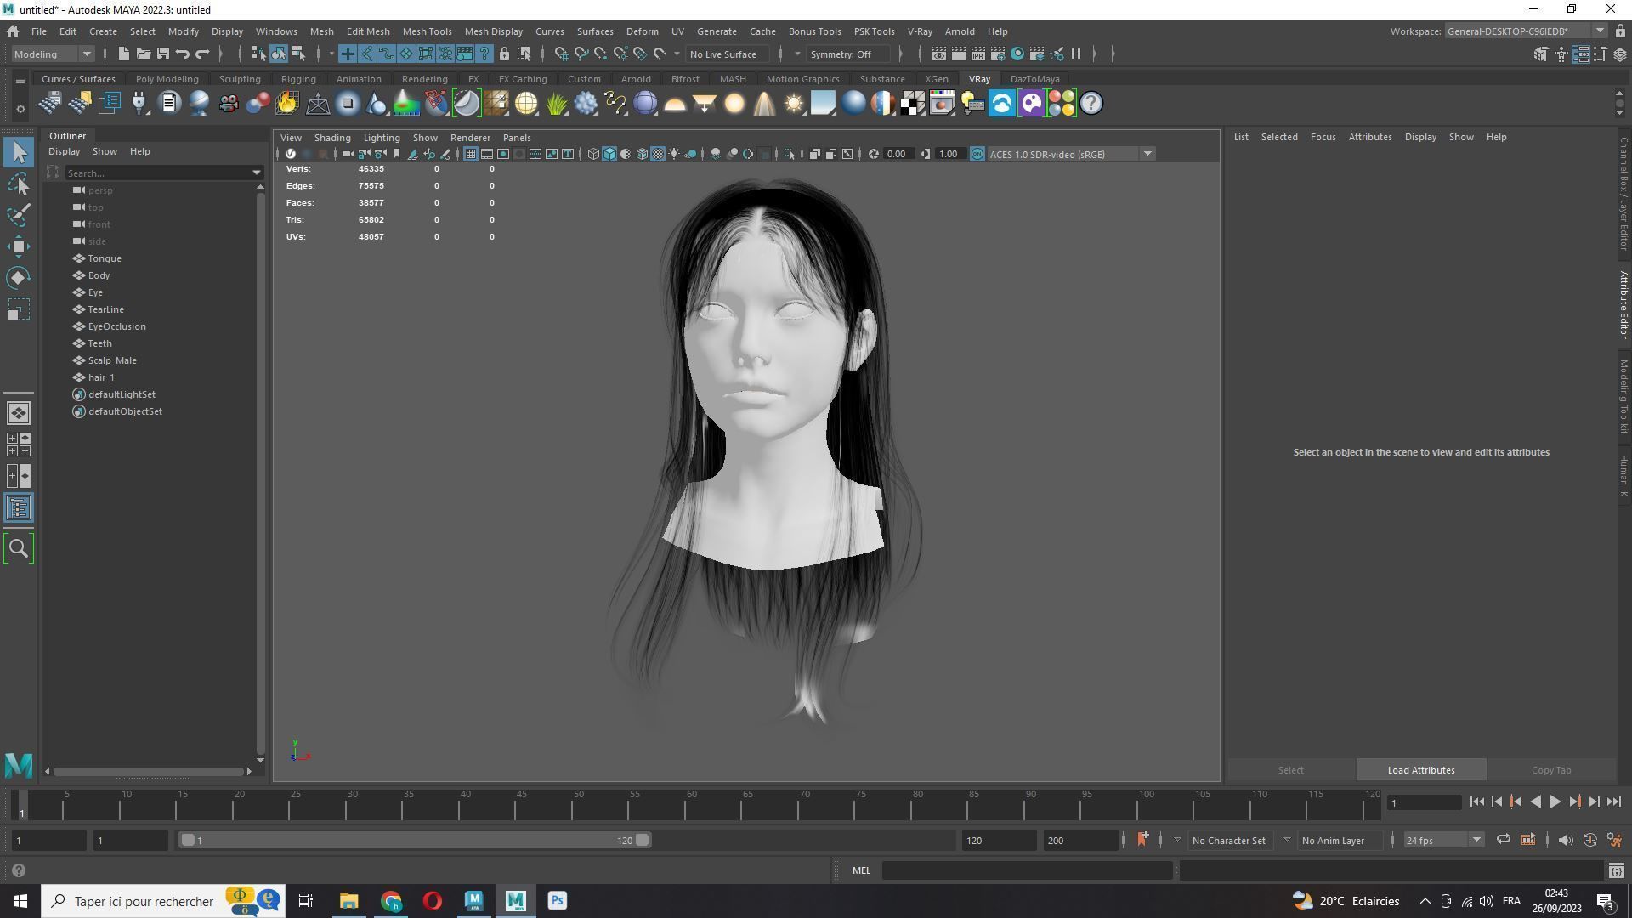
Task: Click the Windows Start button
Action: tap(20, 901)
